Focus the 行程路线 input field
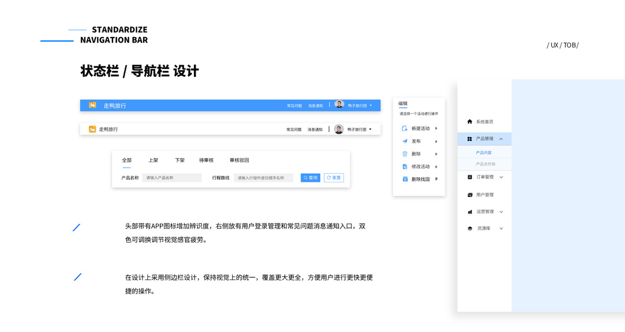The height and width of the screenshot is (332, 625). pyautogui.click(x=264, y=178)
